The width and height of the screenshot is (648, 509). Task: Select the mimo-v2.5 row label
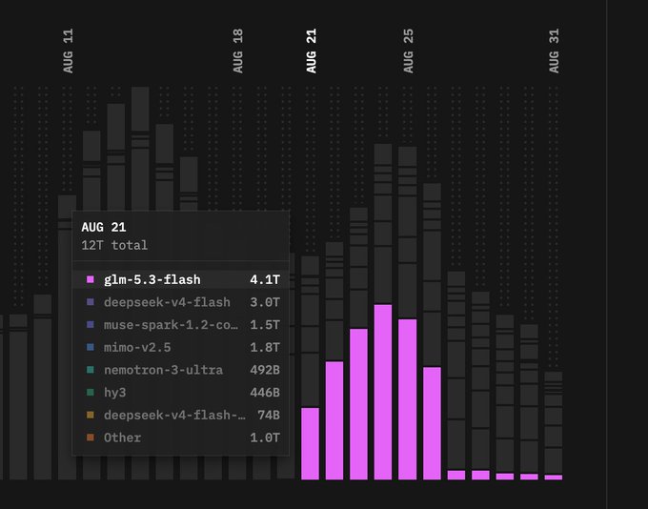(137, 347)
